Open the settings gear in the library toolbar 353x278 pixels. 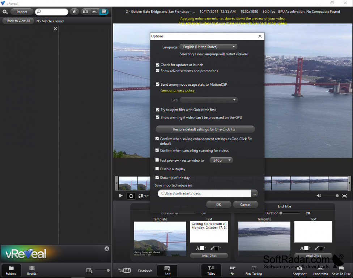pyautogui.click(x=5, y=12)
